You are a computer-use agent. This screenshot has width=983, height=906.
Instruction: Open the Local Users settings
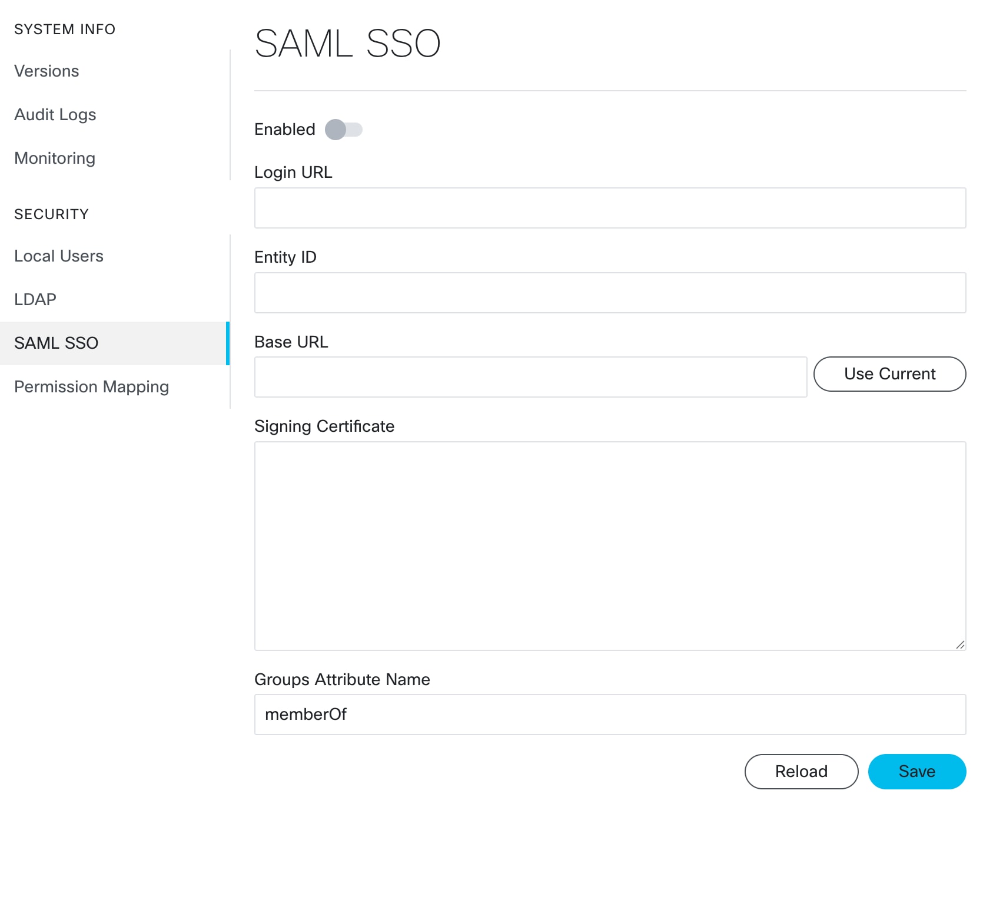tap(58, 256)
